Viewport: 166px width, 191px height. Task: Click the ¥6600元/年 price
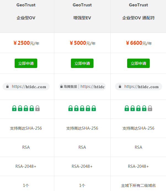click(138, 43)
